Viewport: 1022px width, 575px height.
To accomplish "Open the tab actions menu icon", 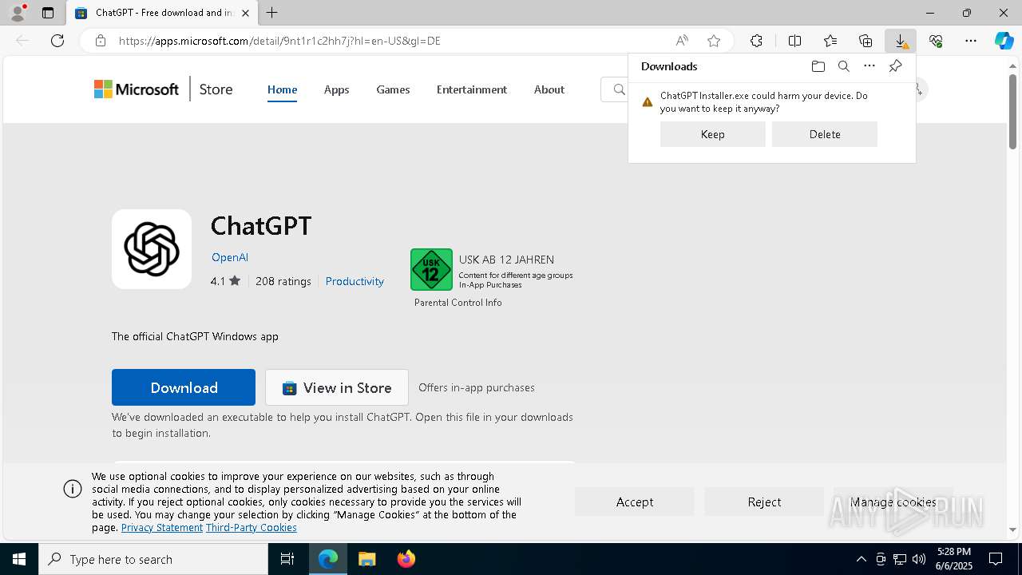I will coord(48,13).
